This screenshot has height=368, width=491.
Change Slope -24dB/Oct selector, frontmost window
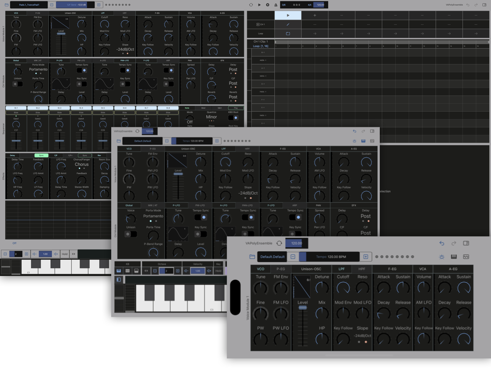coord(362,335)
